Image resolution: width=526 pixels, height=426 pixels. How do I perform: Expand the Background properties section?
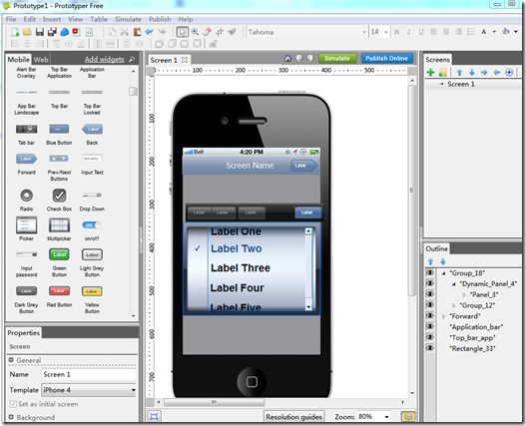point(11,417)
